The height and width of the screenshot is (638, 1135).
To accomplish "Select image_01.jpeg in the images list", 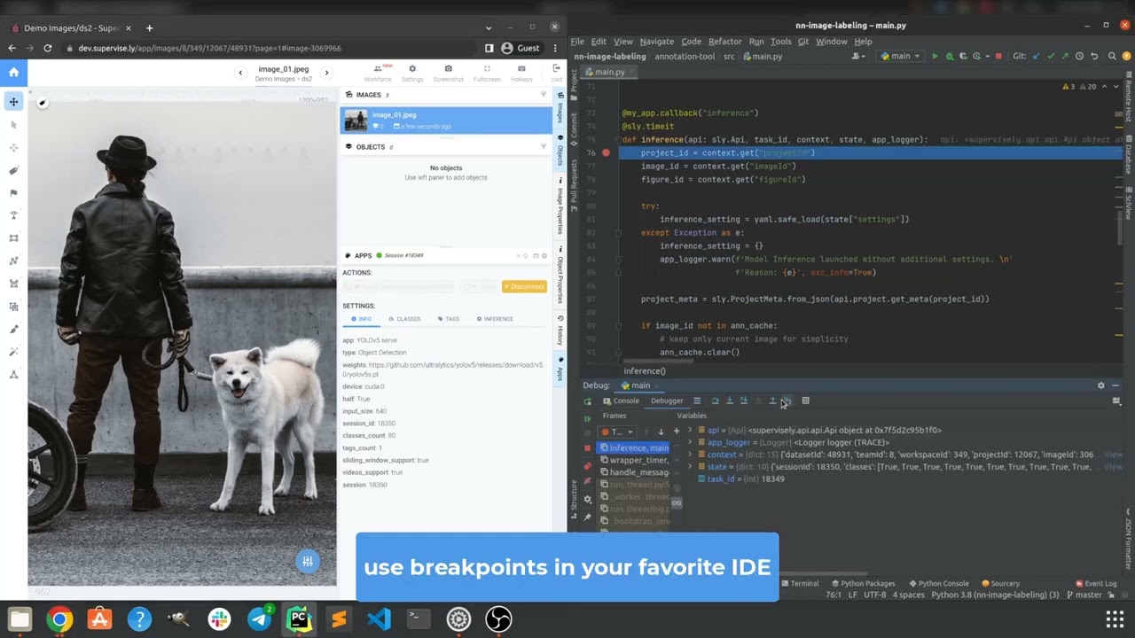I will (x=446, y=120).
